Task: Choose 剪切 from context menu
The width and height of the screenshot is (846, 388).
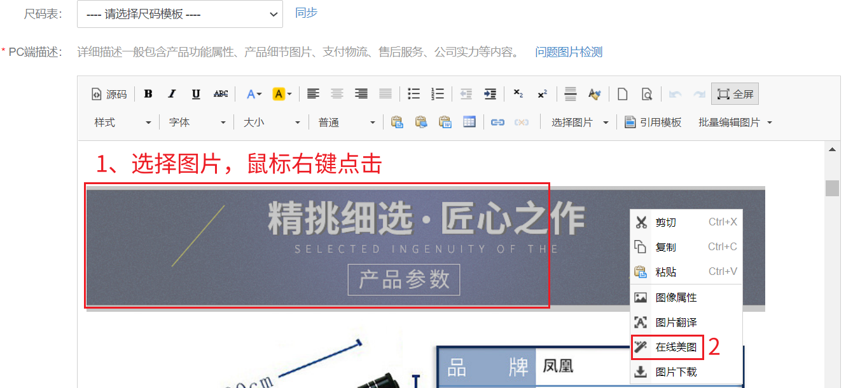Action: 686,222
